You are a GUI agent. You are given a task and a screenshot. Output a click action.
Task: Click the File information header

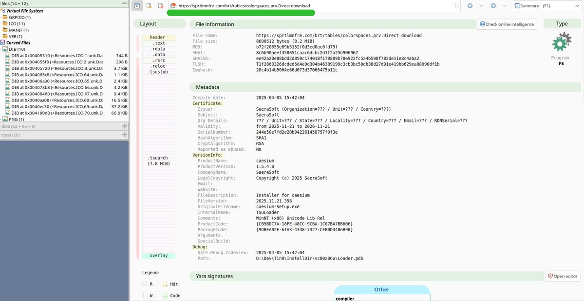point(333,24)
